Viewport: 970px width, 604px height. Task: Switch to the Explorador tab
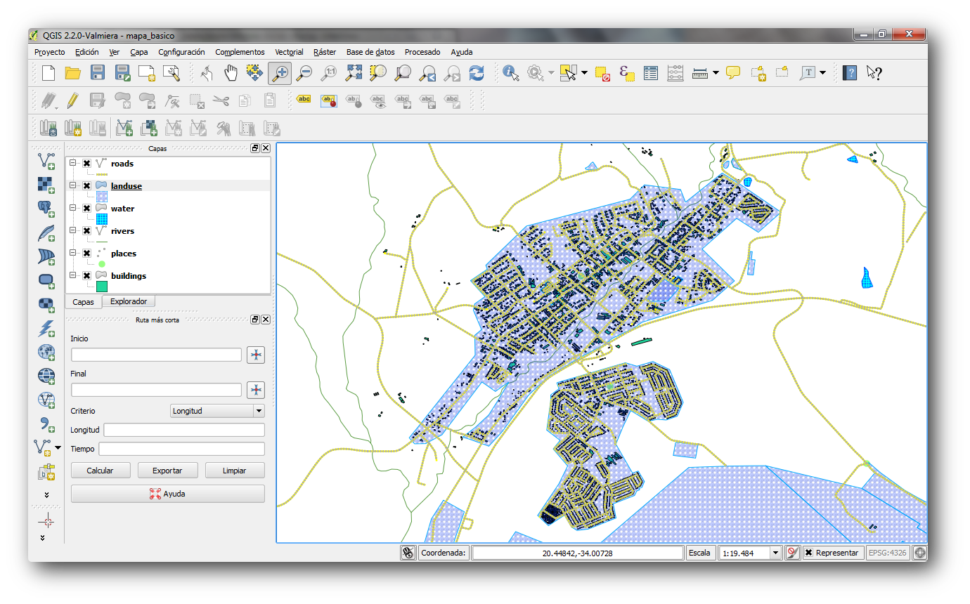click(129, 301)
